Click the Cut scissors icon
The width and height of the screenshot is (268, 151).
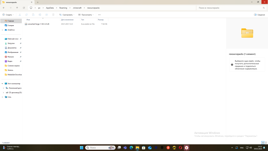pyautogui.click(x=20, y=15)
